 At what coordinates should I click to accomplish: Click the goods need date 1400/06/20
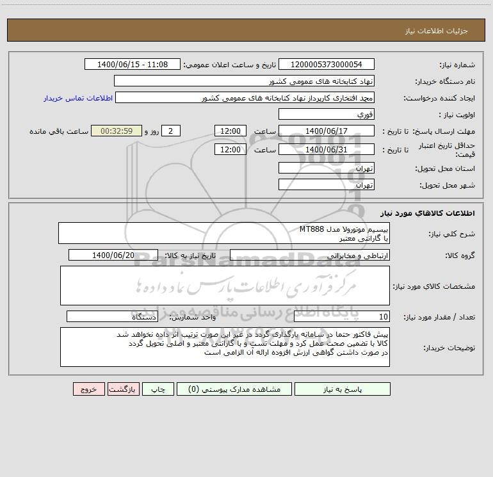coord(113,255)
